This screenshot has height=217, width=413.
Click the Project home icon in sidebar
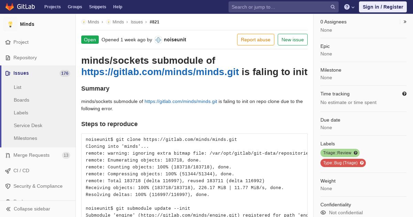pyautogui.click(x=8, y=42)
